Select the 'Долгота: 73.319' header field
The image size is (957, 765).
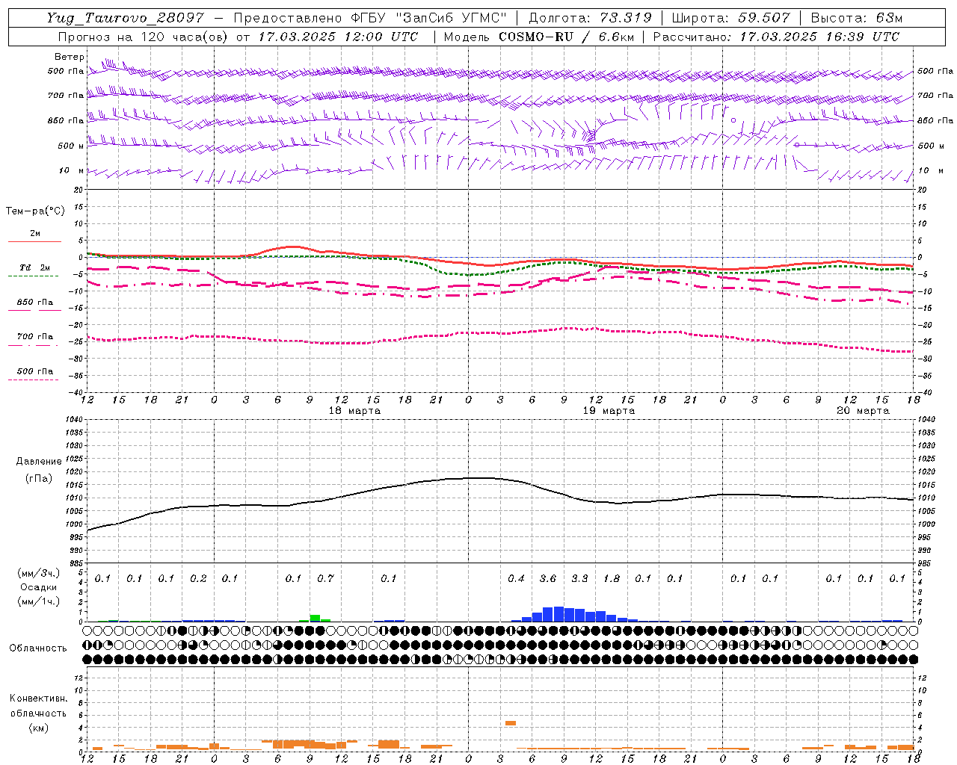tap(590, 18)
